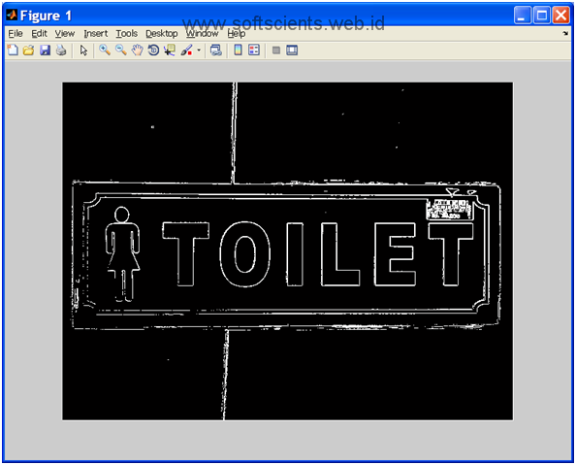The image size is (576, 465).
Task: Open the Window menu
Action: [202, 33]
